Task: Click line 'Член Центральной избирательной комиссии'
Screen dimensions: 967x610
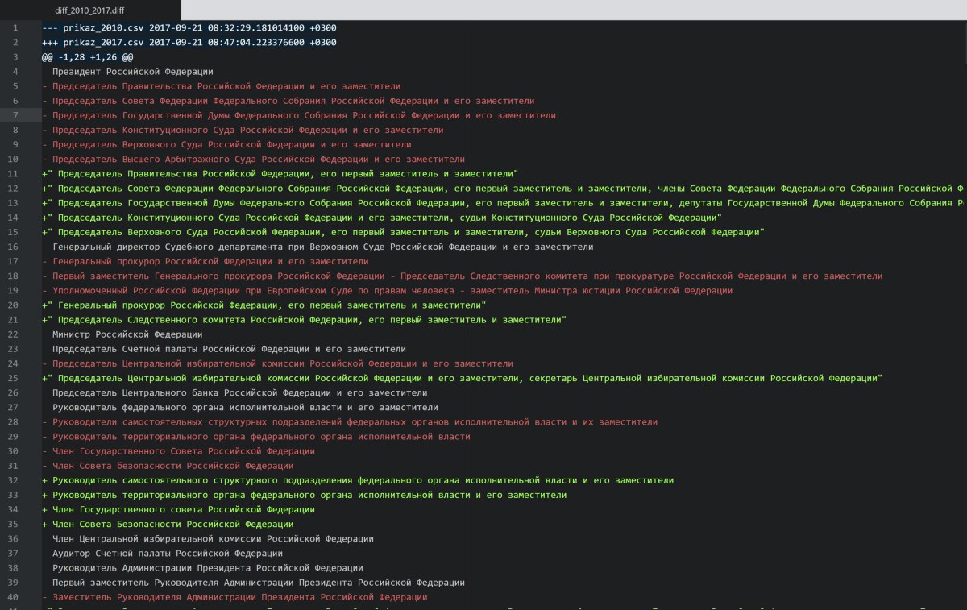Action: tap(213, 538)
